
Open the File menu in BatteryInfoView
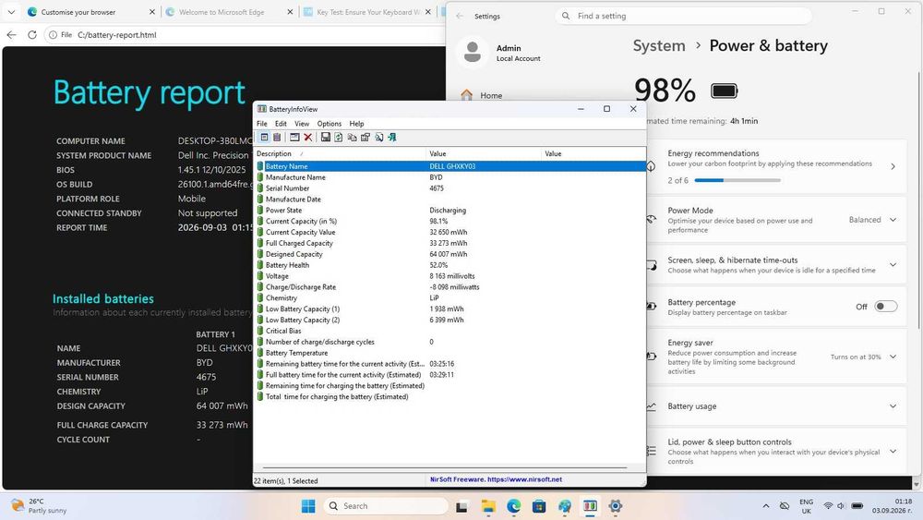[x=262, y=124]
